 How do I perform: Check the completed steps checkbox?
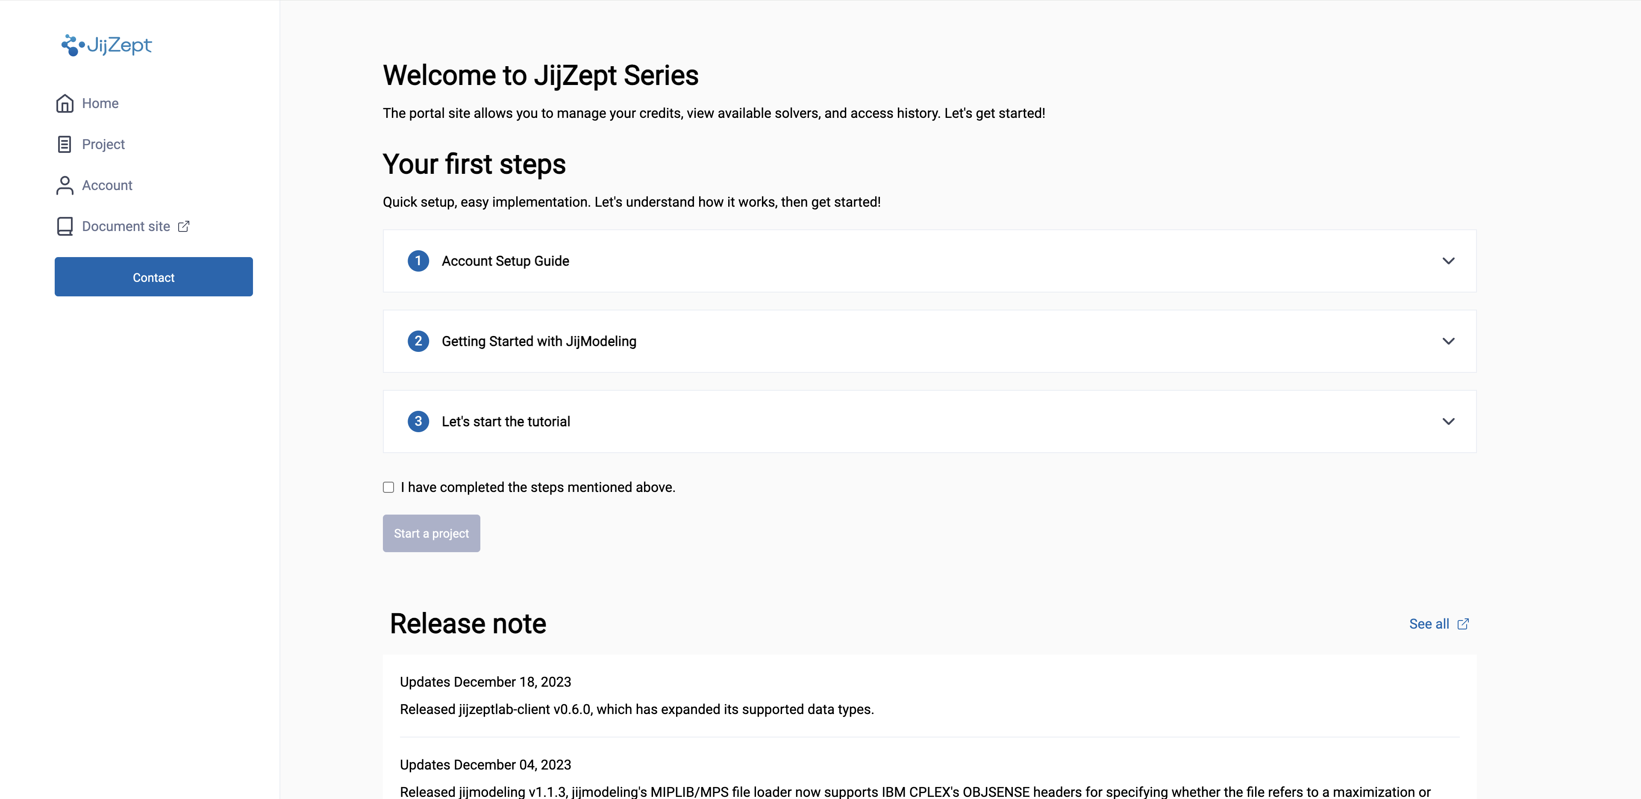point(388,488)
